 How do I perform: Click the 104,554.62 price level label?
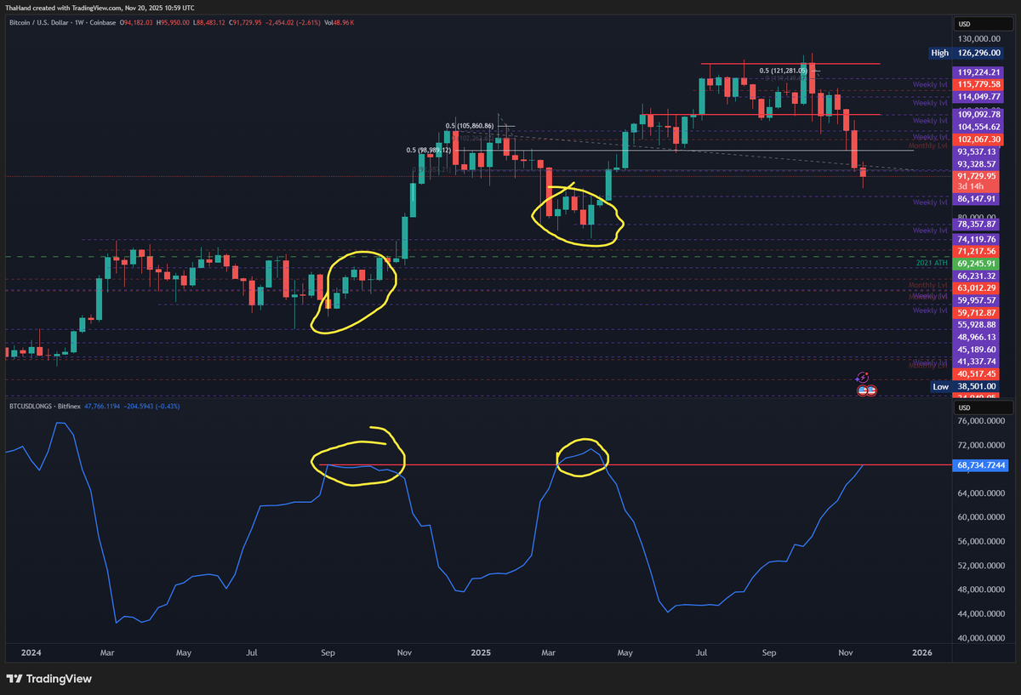(x=977, y=126)
